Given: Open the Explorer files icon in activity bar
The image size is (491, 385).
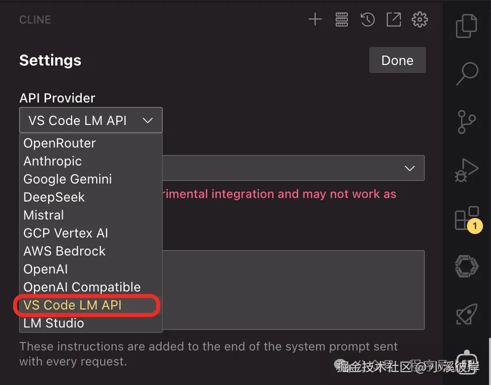Looking at the screenshot, I should 466,26.
